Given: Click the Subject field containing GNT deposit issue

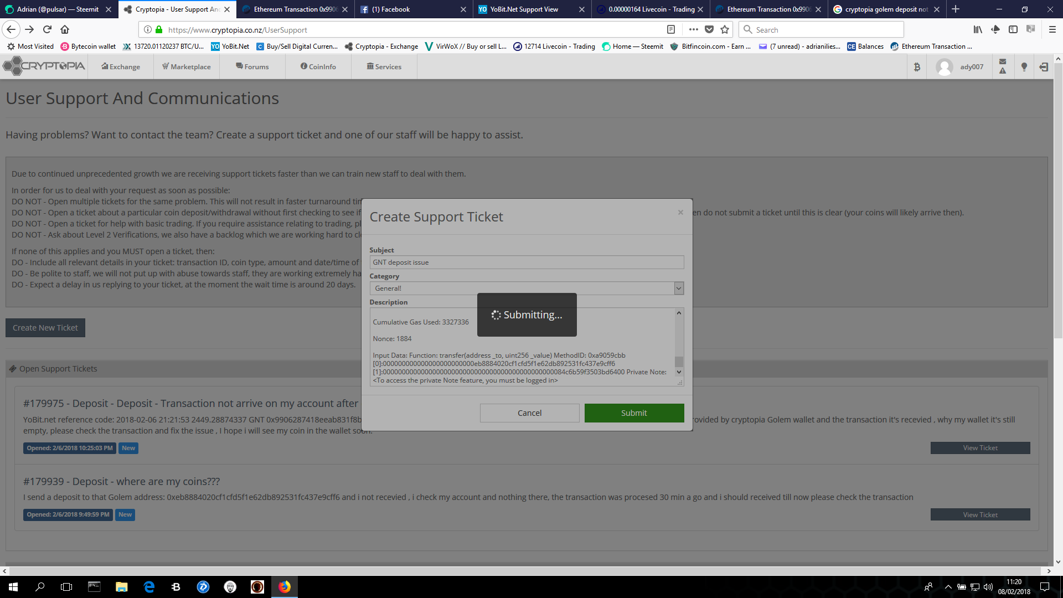Looking at the screenshot, I should pyautogui.click(x=527, y=262).
